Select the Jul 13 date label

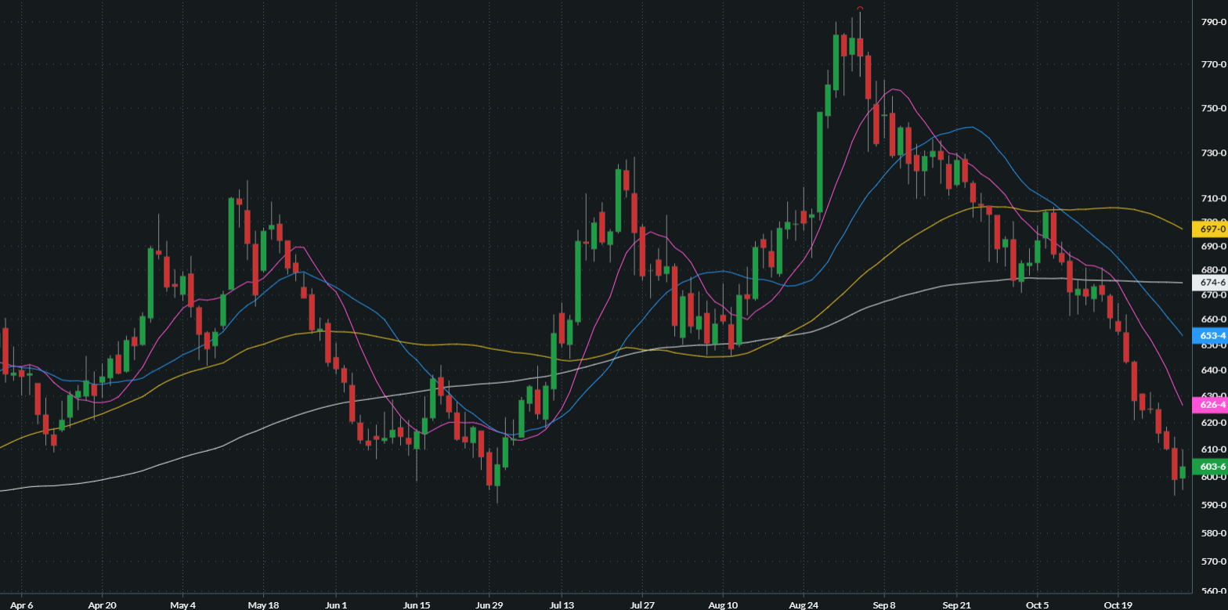point(562,605)
